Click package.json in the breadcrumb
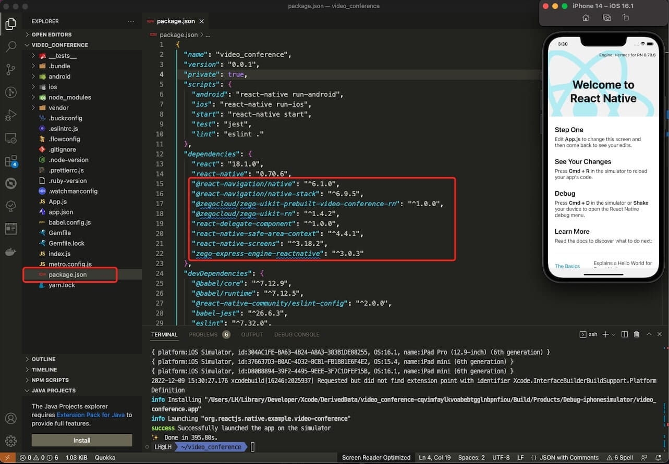 click(x=178, y=35)
